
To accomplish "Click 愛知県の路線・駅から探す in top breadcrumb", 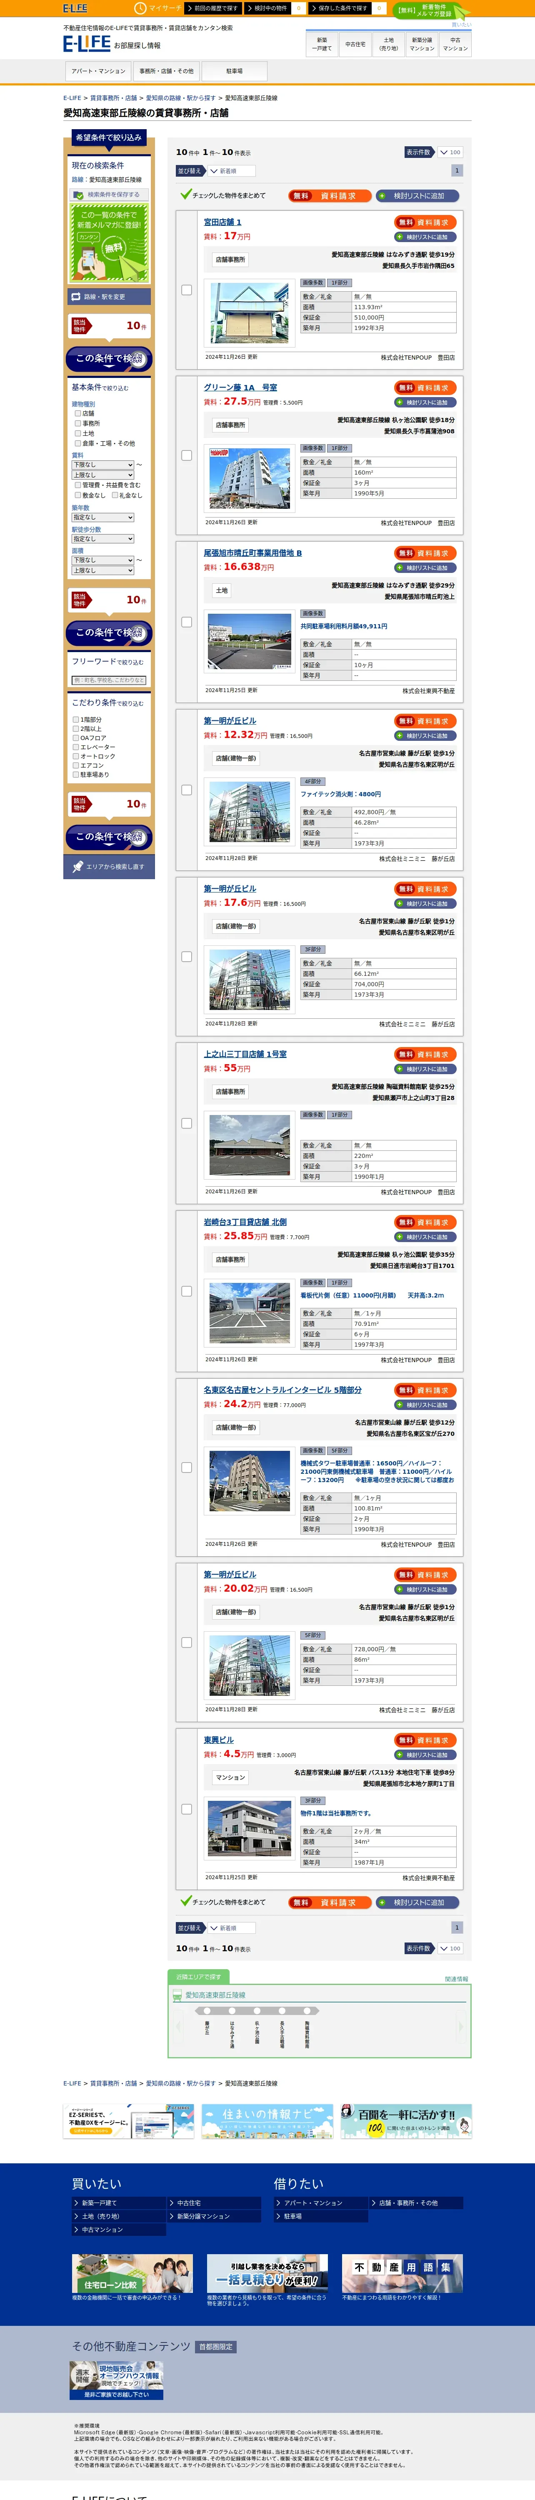I will click(x=180, y=98).
